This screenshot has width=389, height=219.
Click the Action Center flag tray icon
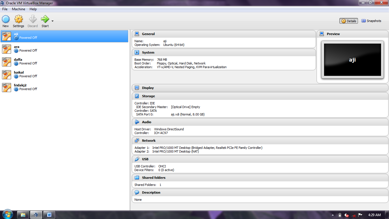point(360,215)
